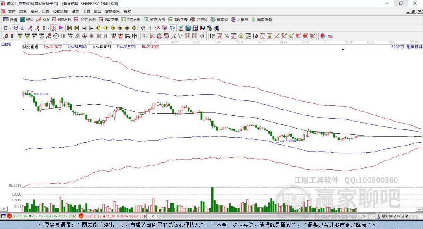The image size is (423, 229).
Task: Open the 江恩轮 tool
Action: 199,20
